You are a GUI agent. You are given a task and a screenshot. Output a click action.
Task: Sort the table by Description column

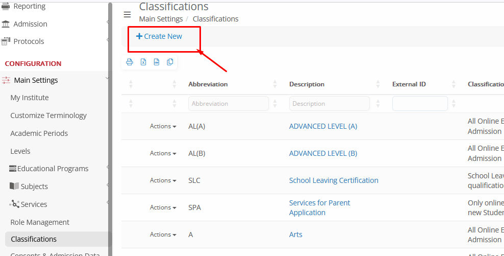307,84
